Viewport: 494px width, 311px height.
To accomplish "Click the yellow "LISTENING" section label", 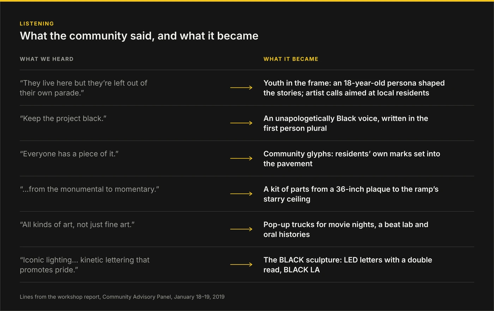I will click(37, 24).
